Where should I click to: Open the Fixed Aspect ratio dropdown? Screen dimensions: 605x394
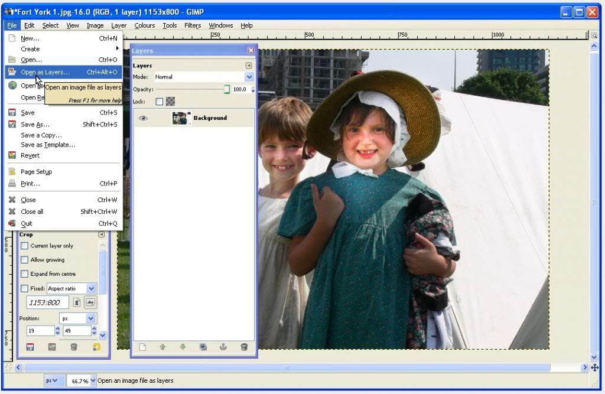71,288
